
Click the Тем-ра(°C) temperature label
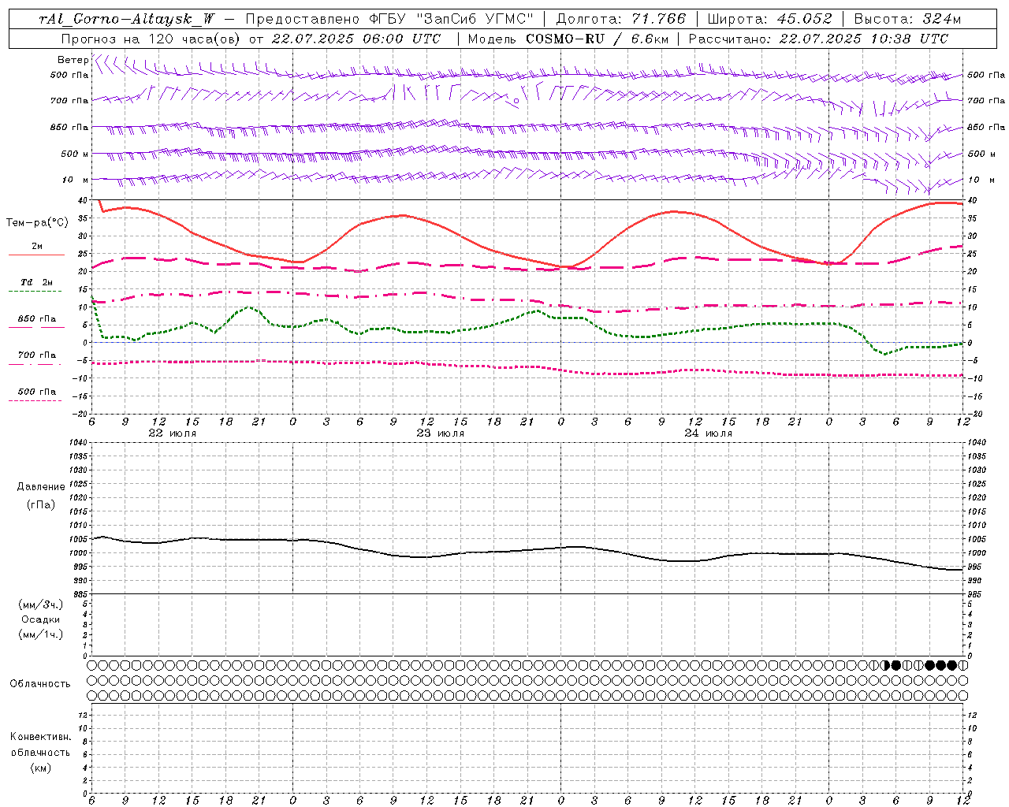click(37, 222)
